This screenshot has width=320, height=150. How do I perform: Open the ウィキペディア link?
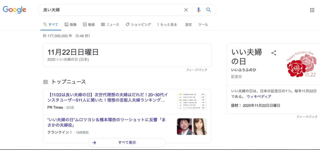(x=259, y=97)
